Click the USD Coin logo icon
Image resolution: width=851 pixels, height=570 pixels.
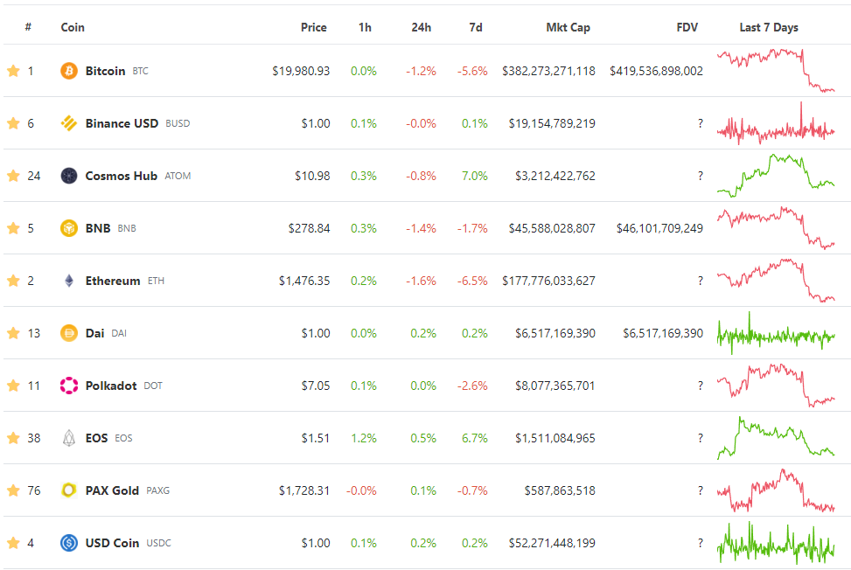pos(69,543)
